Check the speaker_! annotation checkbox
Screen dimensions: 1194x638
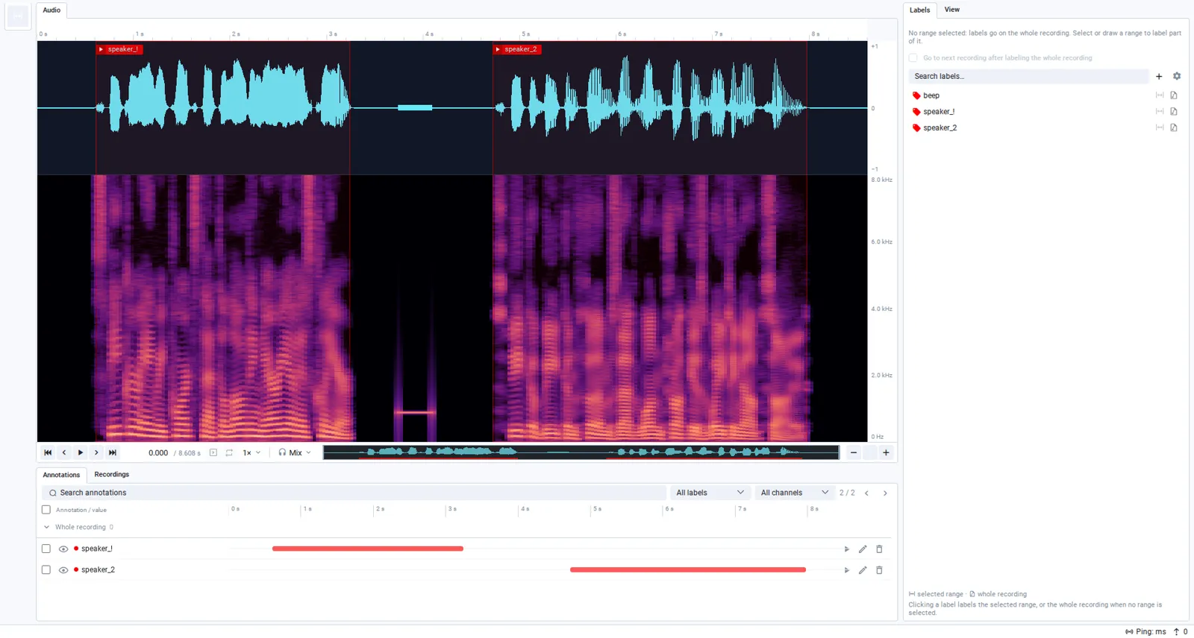click(46, 549)
